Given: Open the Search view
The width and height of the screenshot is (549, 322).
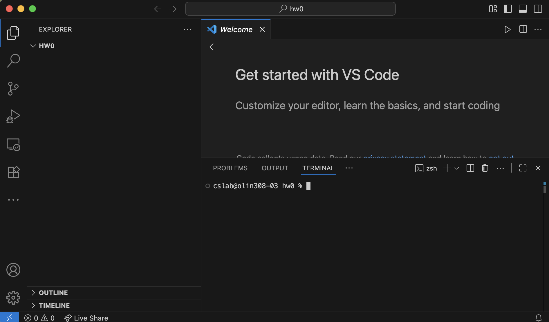Looking at the screenshot, I should [x=13, y=60].
